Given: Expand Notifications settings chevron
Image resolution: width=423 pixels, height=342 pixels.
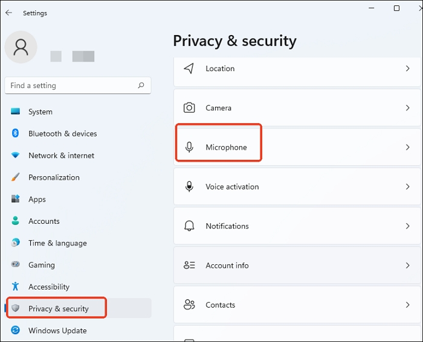Looking at the screenshot, I should (x=408, y=226).
